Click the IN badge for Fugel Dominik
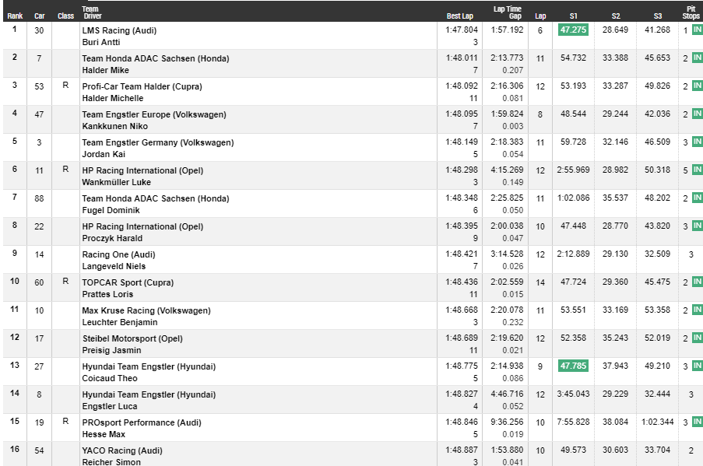The height and width of the screenshot is (466, 703). (698, 197)
